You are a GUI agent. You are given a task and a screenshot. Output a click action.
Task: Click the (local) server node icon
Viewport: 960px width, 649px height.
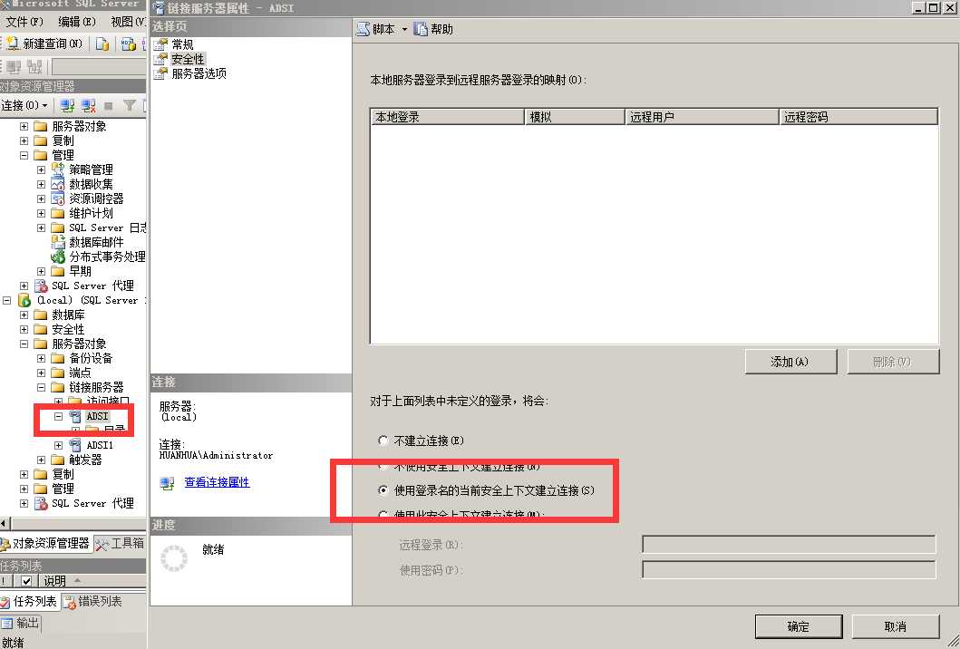(24, 301)
